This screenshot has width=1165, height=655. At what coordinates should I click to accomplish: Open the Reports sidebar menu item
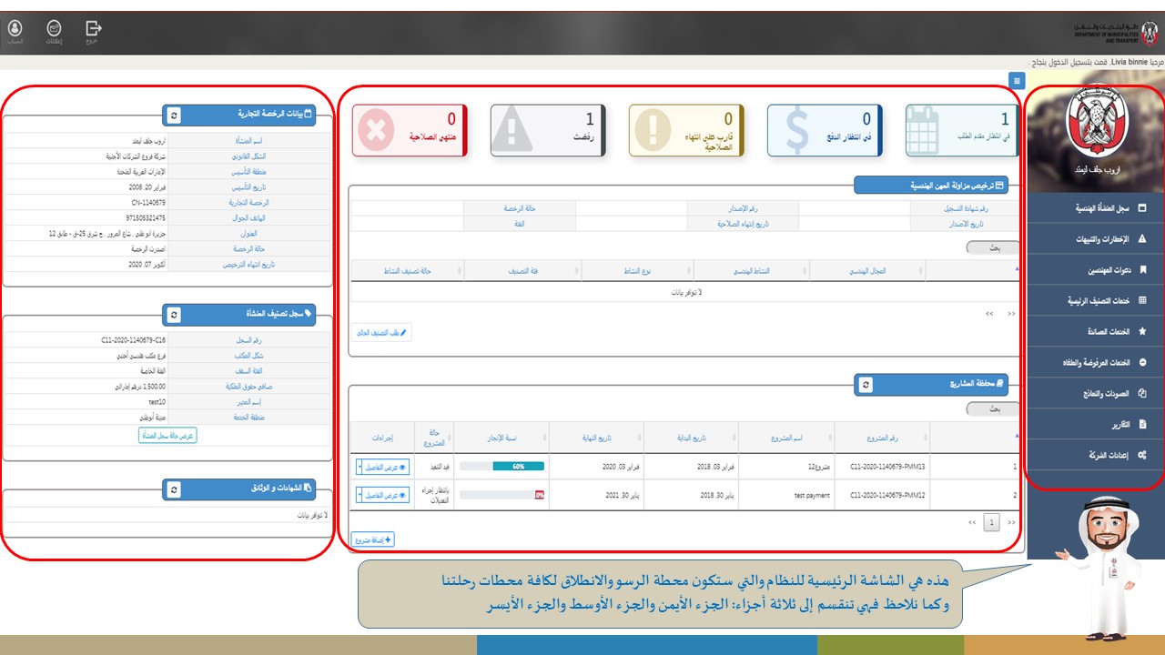[1095, 425]
